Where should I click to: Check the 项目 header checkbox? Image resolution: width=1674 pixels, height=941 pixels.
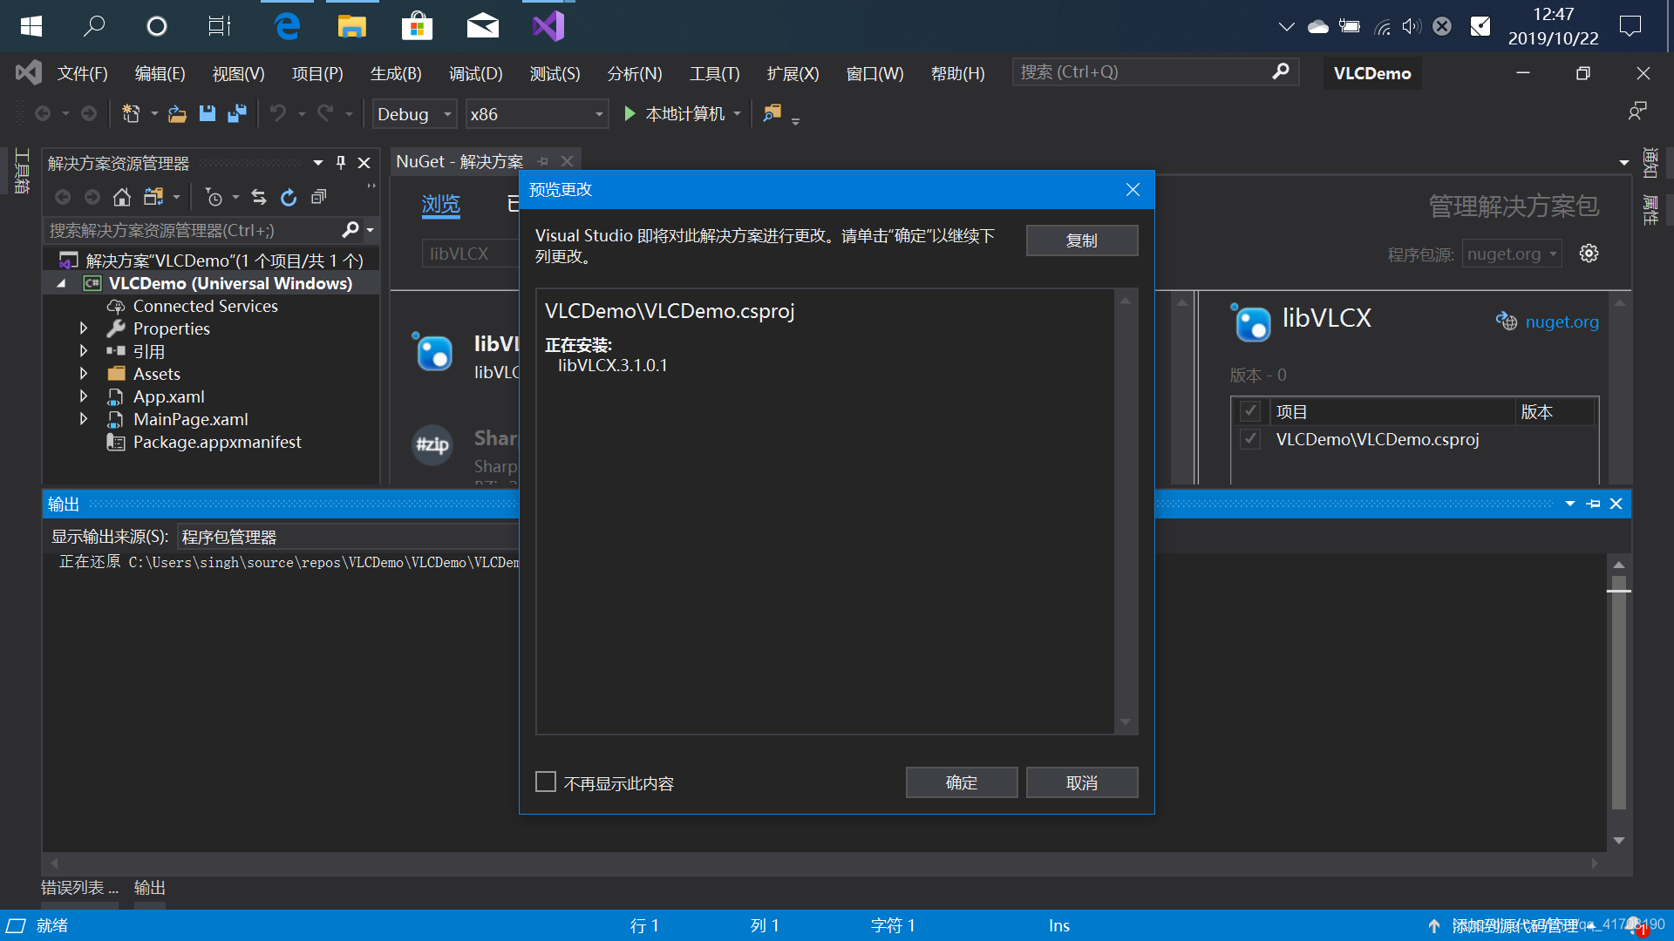pos(1250,410)
